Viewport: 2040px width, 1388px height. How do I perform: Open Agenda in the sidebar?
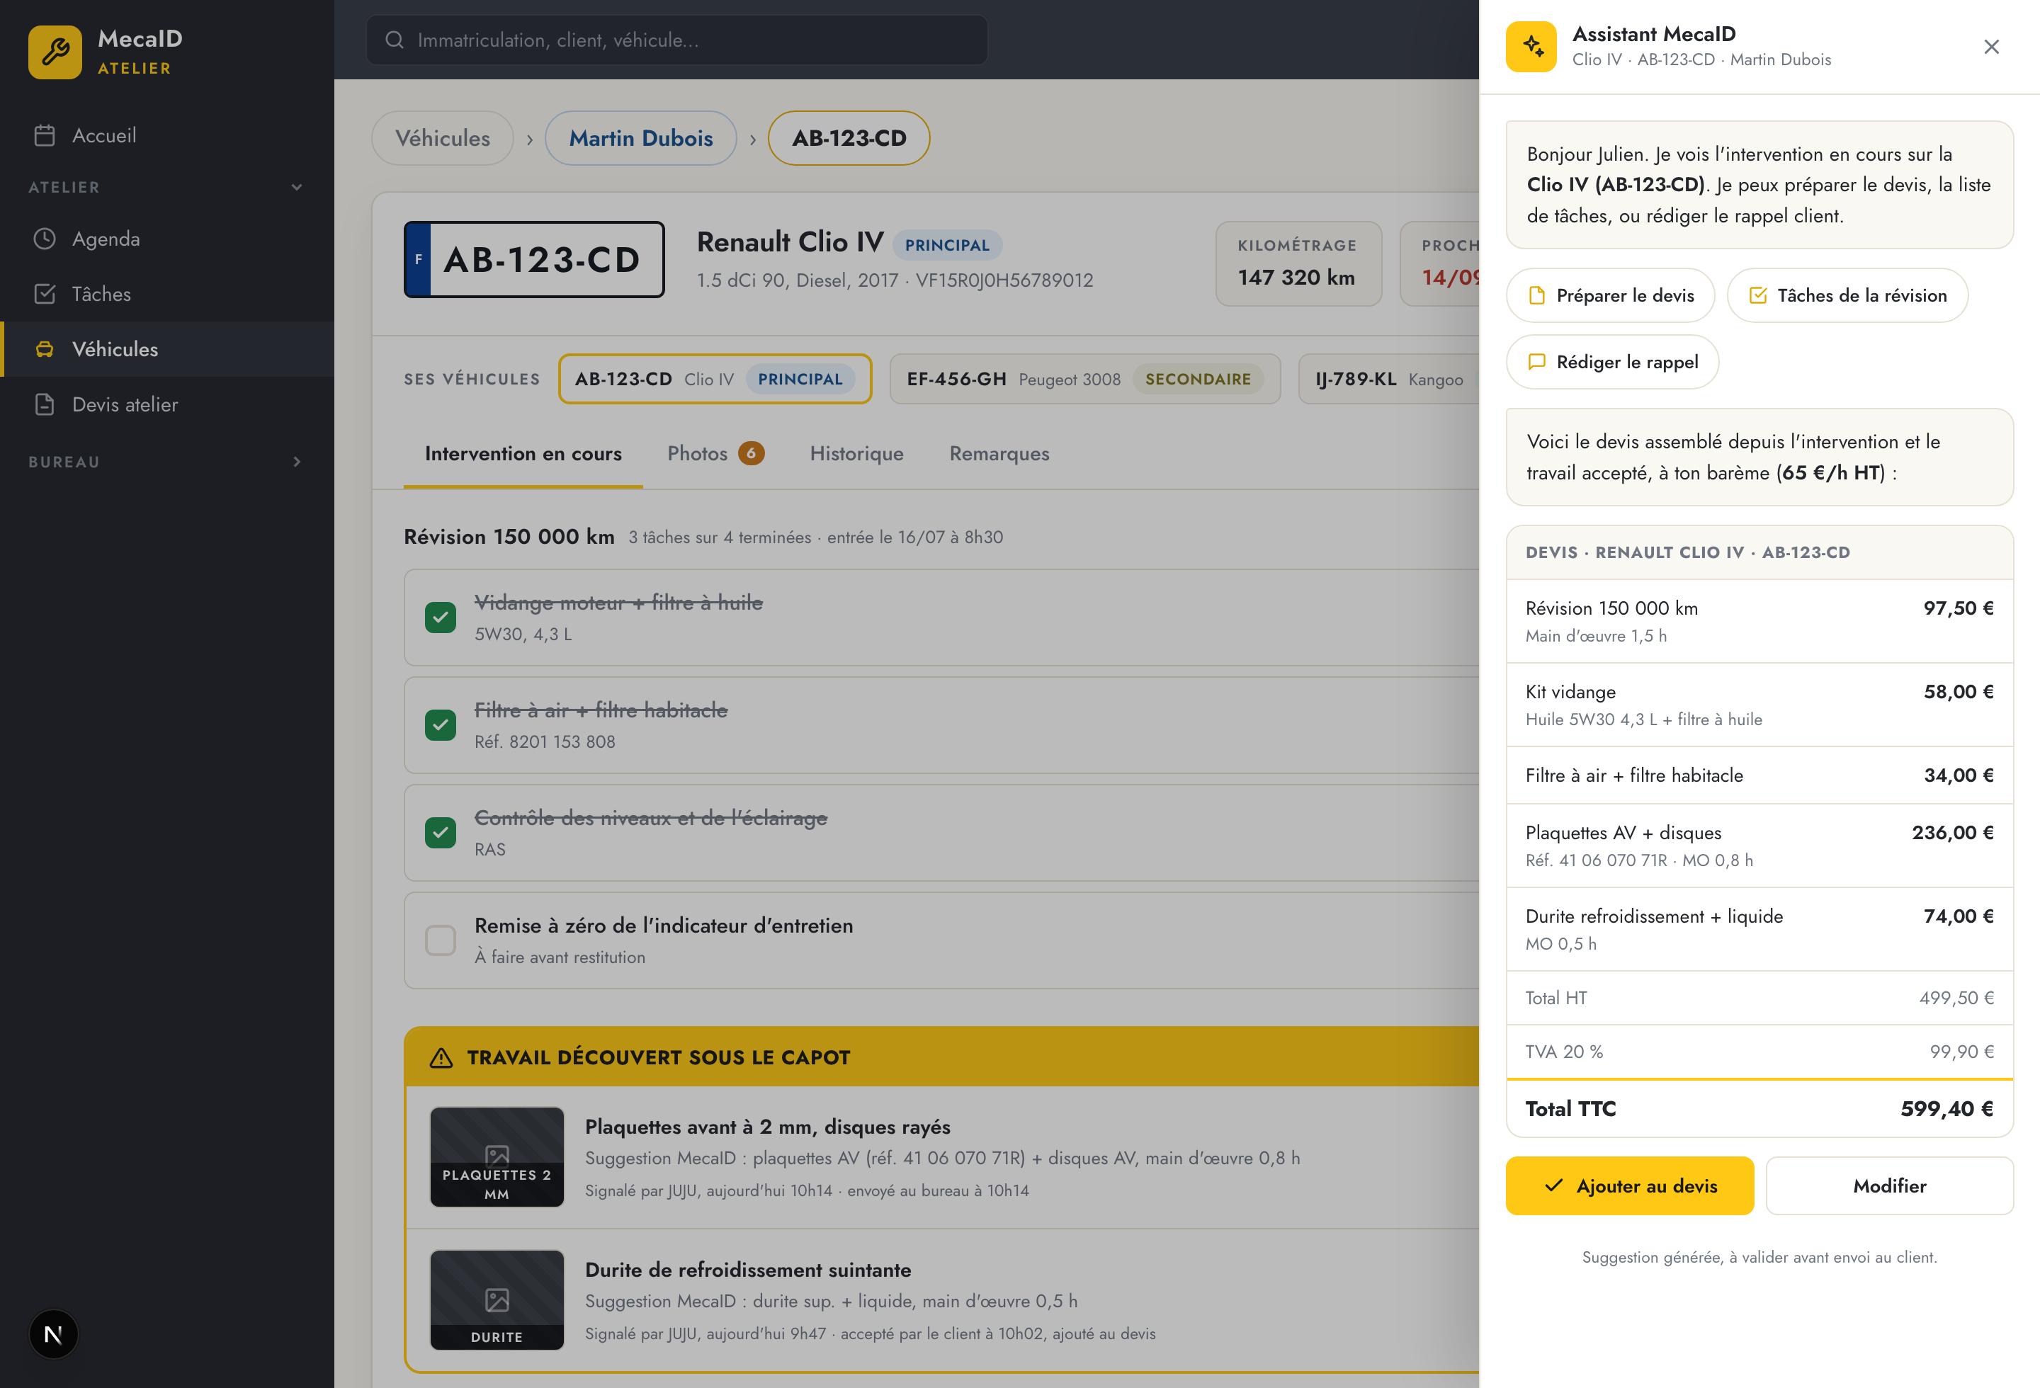click(166, 239)
